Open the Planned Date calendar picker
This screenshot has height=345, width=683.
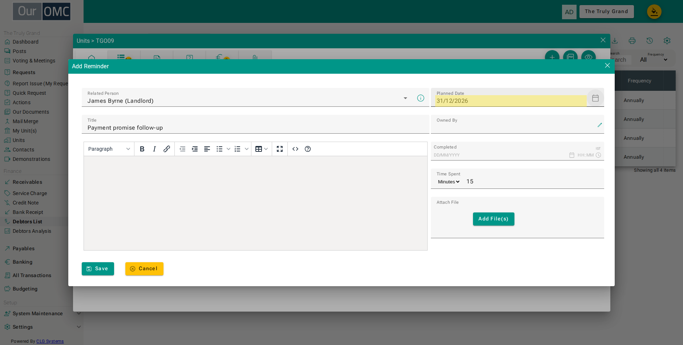coord(595,98)
